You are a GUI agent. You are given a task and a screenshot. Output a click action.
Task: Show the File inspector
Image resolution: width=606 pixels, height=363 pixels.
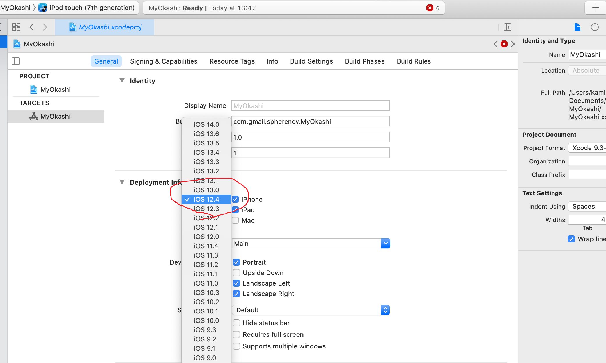coord(577,27)
